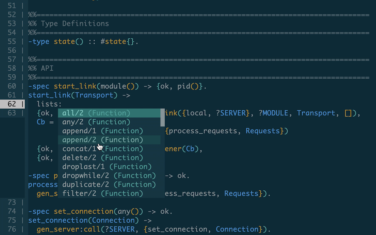Click '(Cb)' argument after 'ener'
Screen dimensions: 376x235
190,149
